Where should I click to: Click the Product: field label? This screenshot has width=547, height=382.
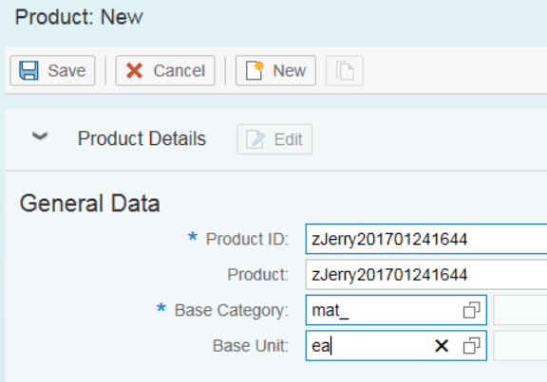point(257,275)
